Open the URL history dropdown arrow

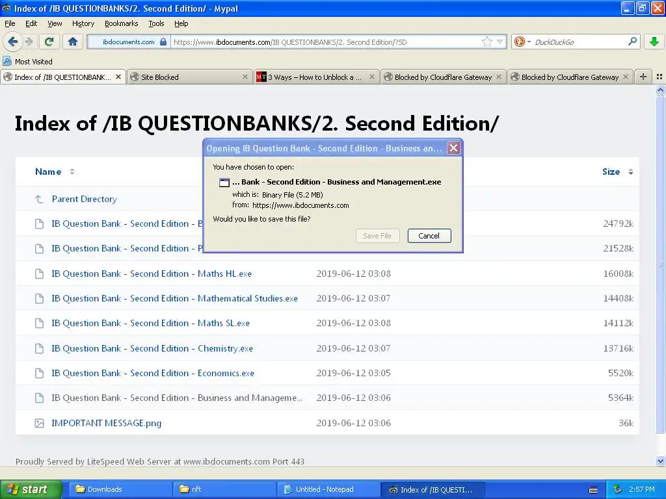(x=500, y=42)
